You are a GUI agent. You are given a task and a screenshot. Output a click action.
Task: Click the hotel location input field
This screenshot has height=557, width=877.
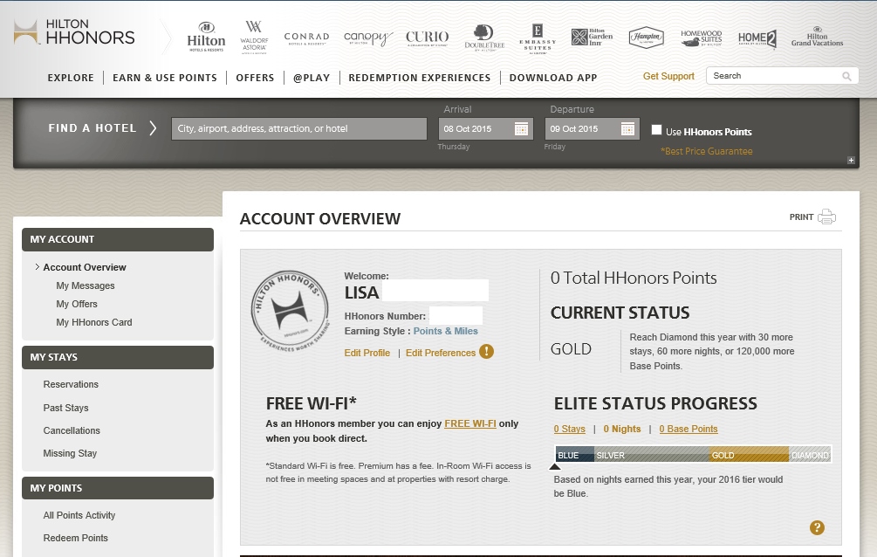298,129
